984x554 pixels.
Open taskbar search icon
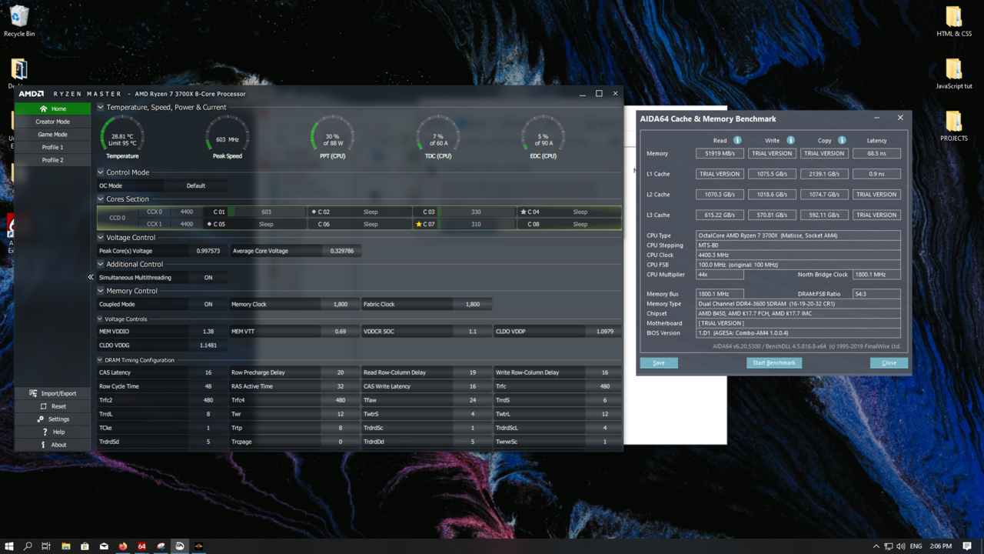28,546
